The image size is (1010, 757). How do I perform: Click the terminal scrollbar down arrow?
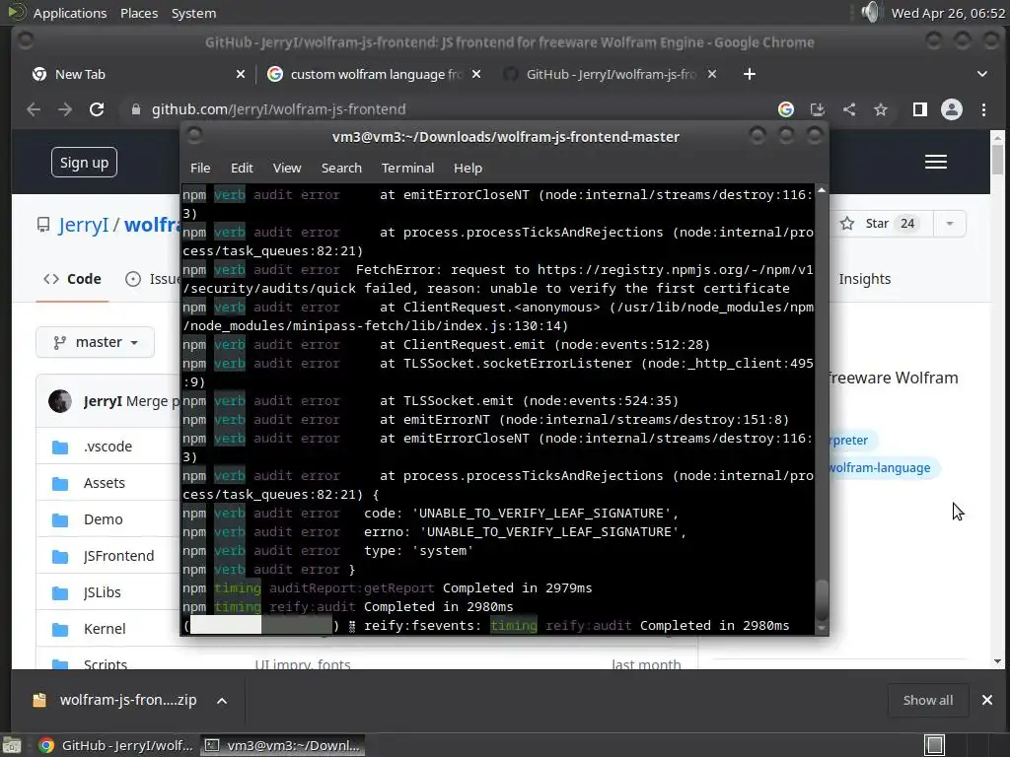pos(822,628)
